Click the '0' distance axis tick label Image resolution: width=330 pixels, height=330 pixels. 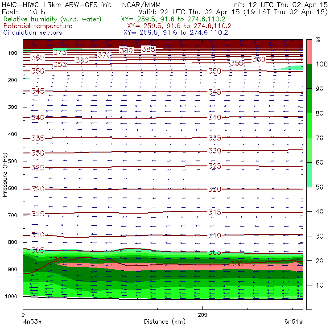pyautogui.click(x=23, y=315)
